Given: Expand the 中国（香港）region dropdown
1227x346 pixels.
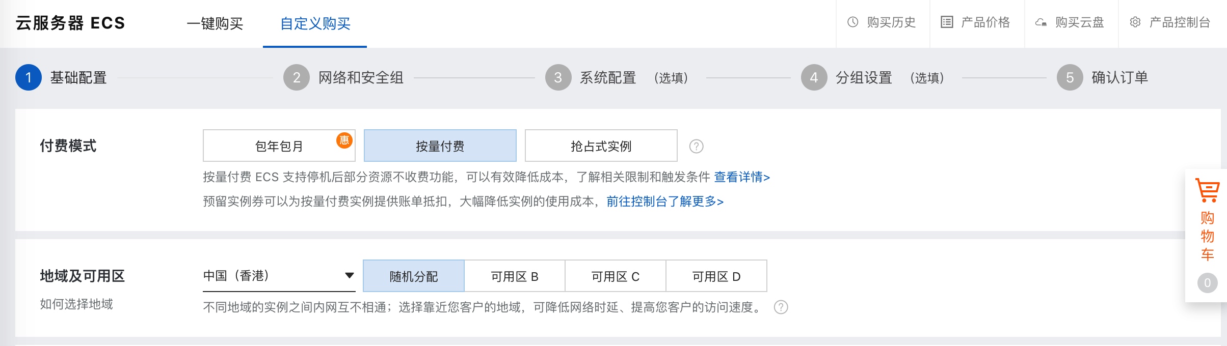Looking at the screenshot, I should (279, 276).
